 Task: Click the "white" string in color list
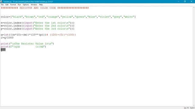point(129,17)
